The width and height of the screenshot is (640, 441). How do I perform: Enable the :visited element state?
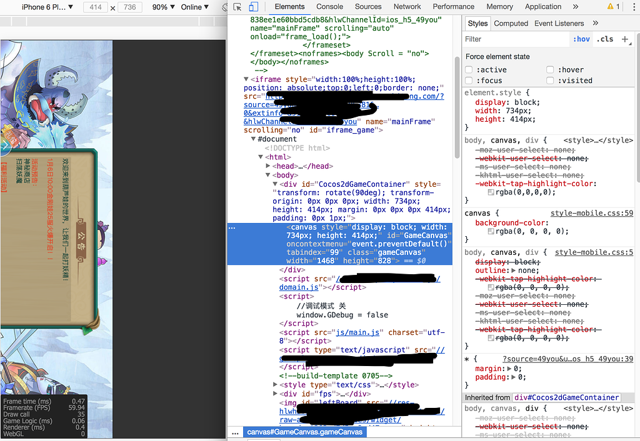pos(550,80)
